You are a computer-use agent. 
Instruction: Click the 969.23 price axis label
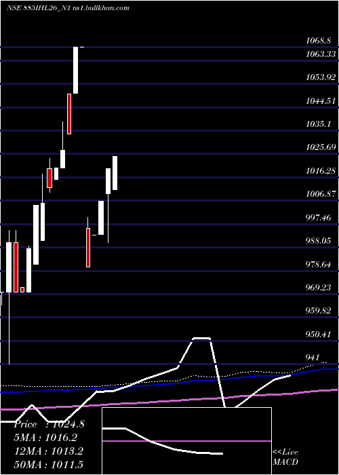coord(318,287)
